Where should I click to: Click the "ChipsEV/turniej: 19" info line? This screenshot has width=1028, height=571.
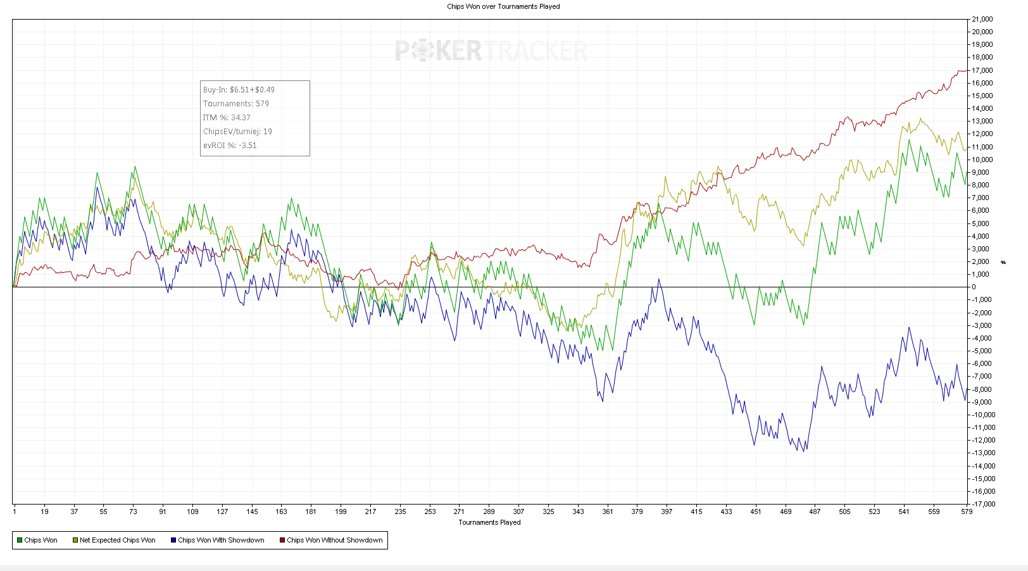coord(237,132)
